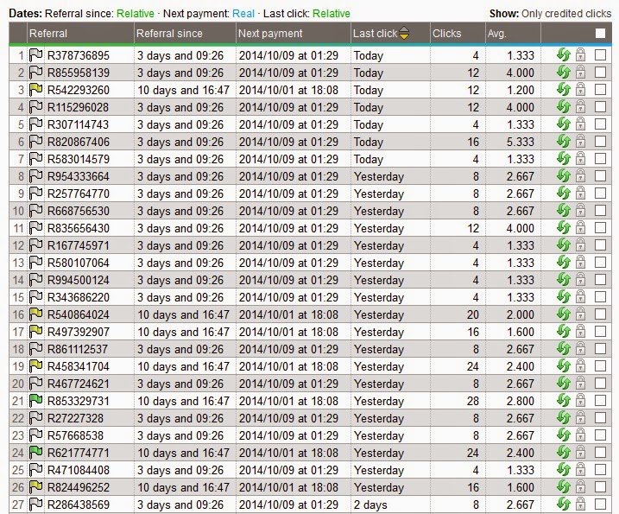Sort by the Next payment column header
Viewport: 619px width, 514px height.
[x=270, y=33]
